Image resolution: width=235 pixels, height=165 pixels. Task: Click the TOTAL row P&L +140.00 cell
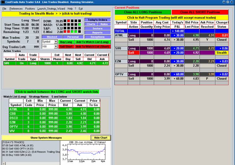pyautogui.click(x=177, y=31)
